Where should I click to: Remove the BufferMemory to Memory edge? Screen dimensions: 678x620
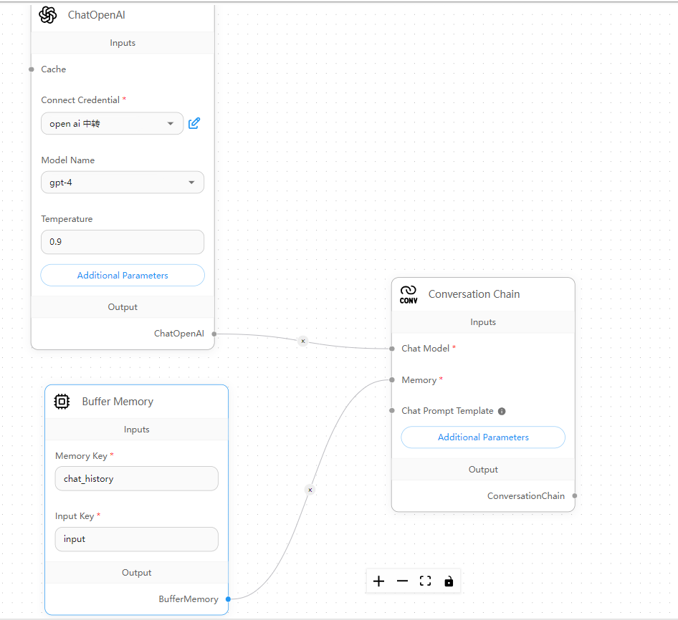pos(310,490)
